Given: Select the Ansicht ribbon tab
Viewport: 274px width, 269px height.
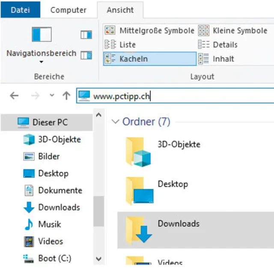Looking at the screenshot, I should click(x=120, y=10).
